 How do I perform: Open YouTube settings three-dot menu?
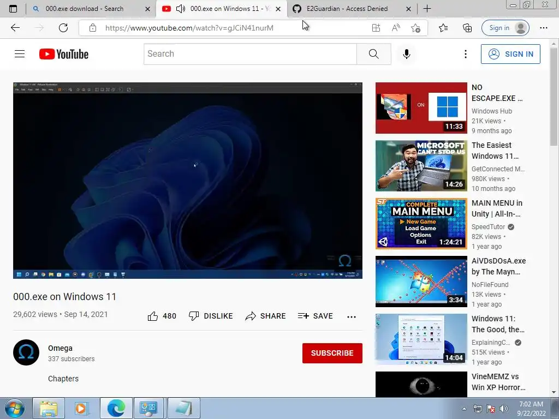[465, 54]
